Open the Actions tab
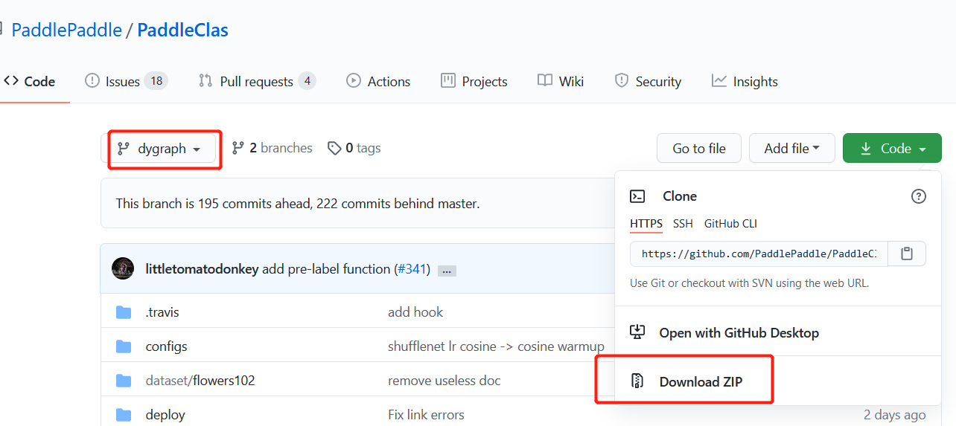956x426 pixels. [x=378, y=82]
